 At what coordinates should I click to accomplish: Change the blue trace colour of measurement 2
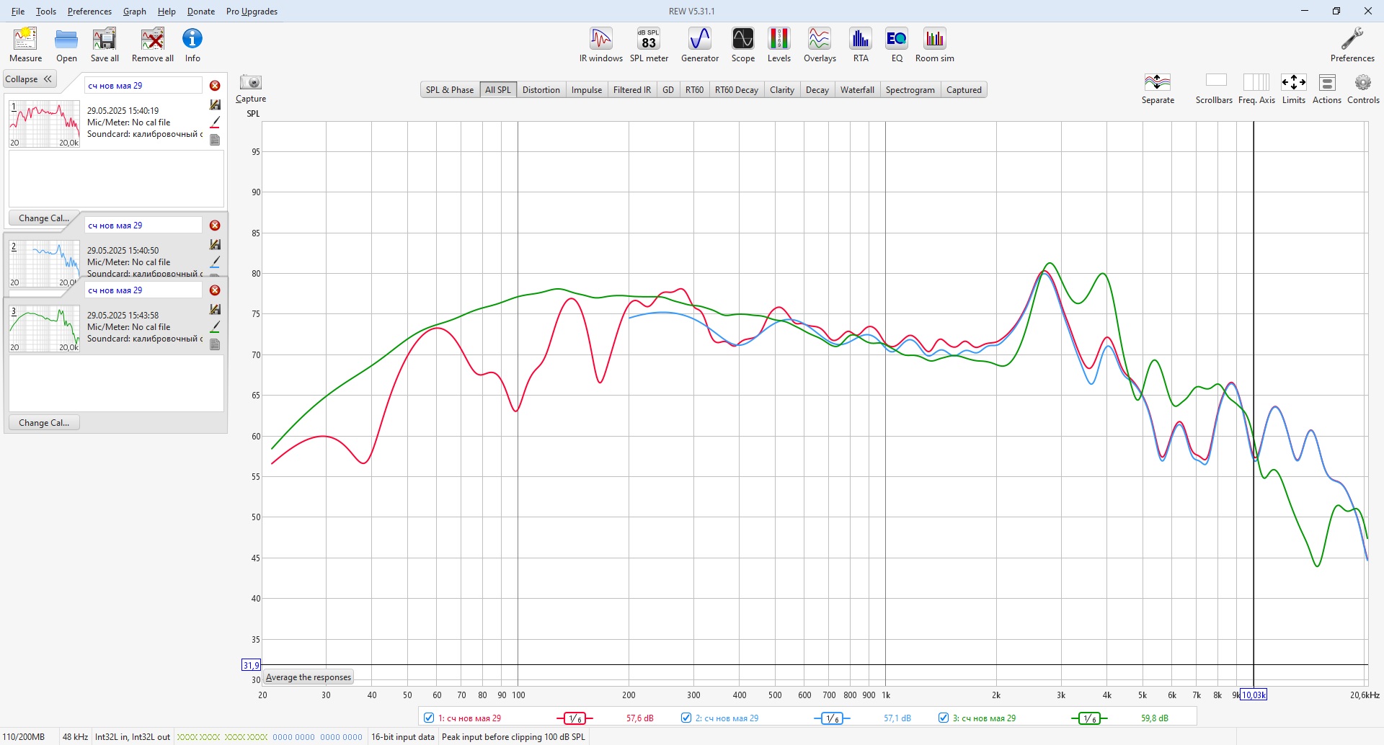[x=215, y=262]
